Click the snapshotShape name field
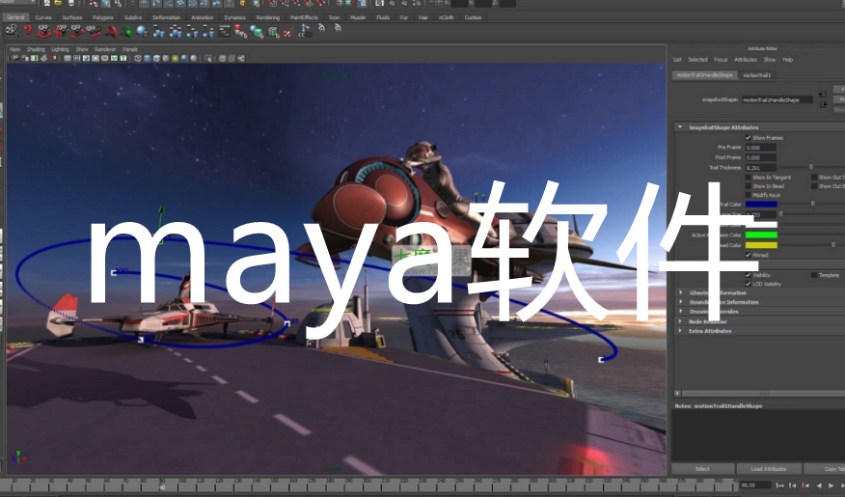Screen dimensions: 845x497 (x=777, y=99)
